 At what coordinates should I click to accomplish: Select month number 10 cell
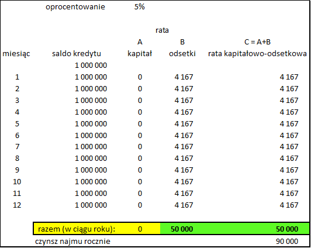point(17,182)
